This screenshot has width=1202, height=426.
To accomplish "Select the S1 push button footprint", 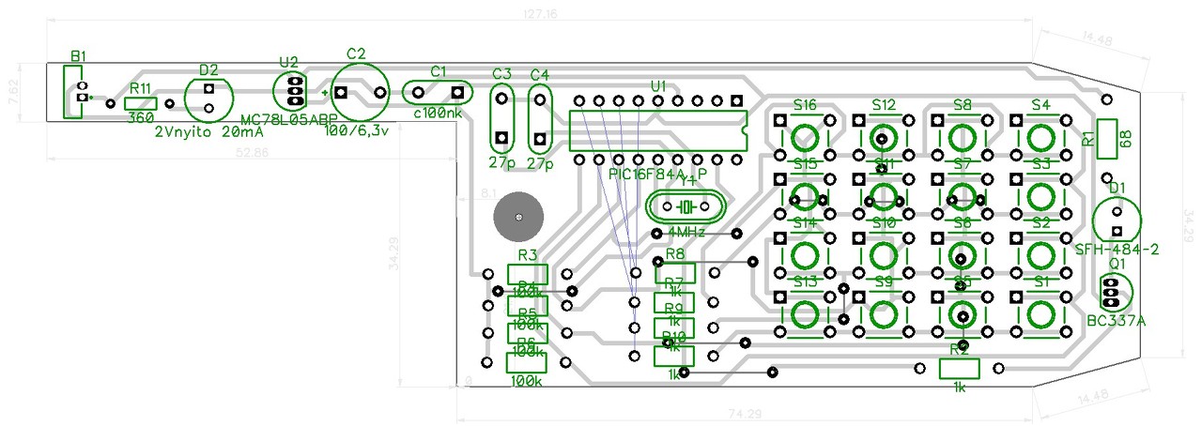I will [1040, 312].
